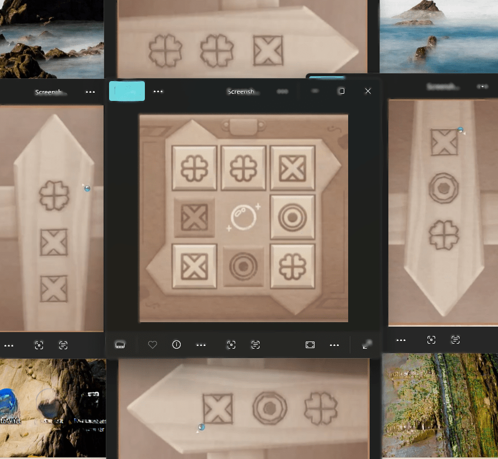
Task: Click the center puzzle grid image
Action: [243, 218]
